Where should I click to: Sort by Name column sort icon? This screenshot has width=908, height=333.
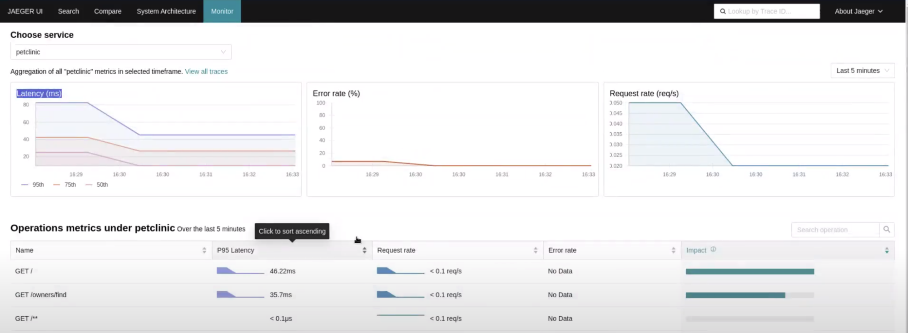[204, 250]
